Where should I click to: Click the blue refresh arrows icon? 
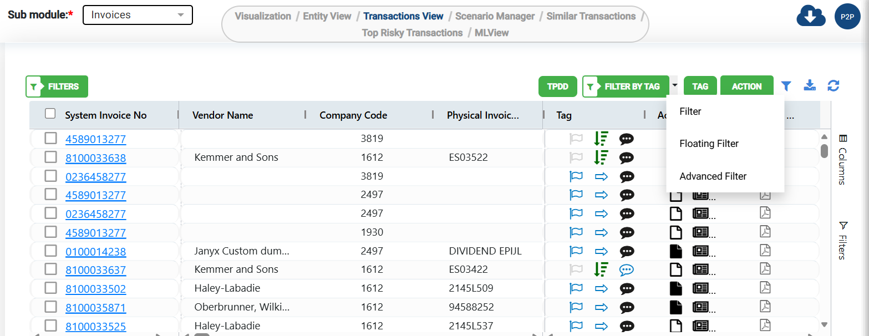[834, 85]
